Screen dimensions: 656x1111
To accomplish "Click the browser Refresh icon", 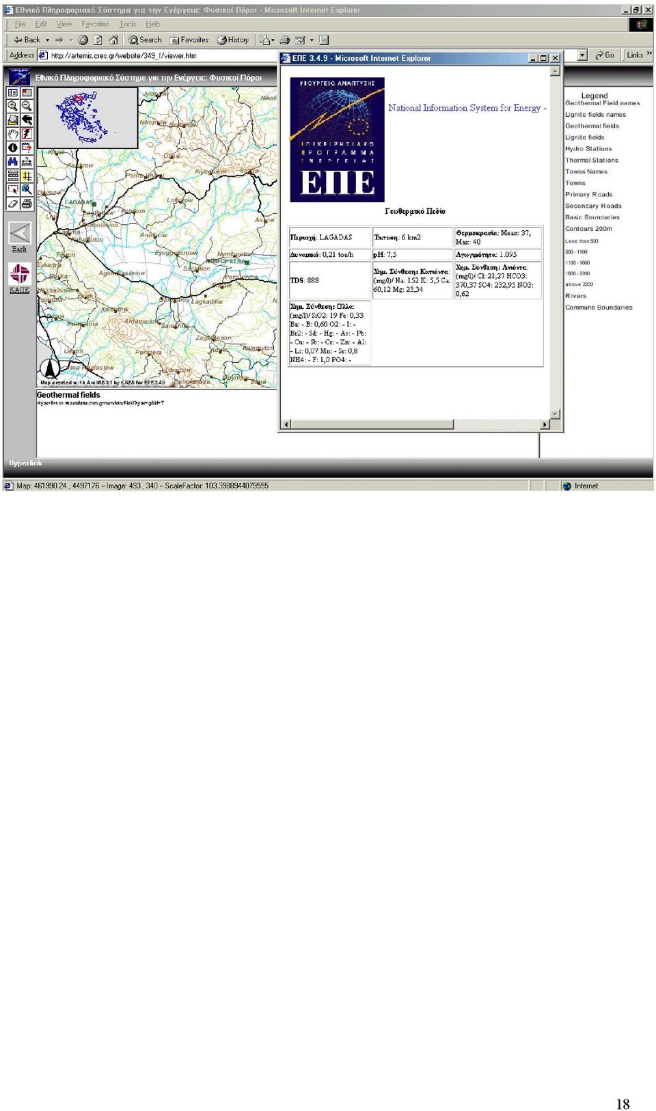I will [x=98, y=40].
